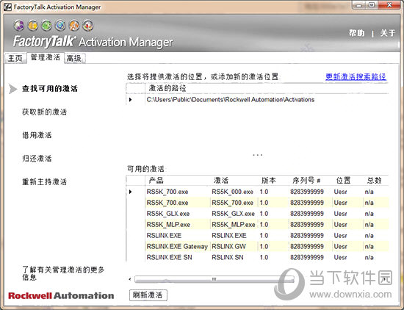404x310 pixels.
Task: Select RS5K_MLP.exe in the 激活 column
Action: (234, 225)
